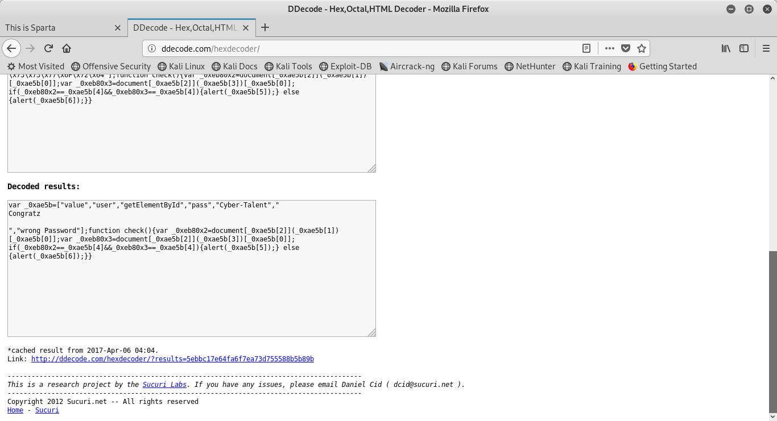Click the browser Back arrow button
The width and height of the screenshot is (777, 421).
click(x=11, y=48)
